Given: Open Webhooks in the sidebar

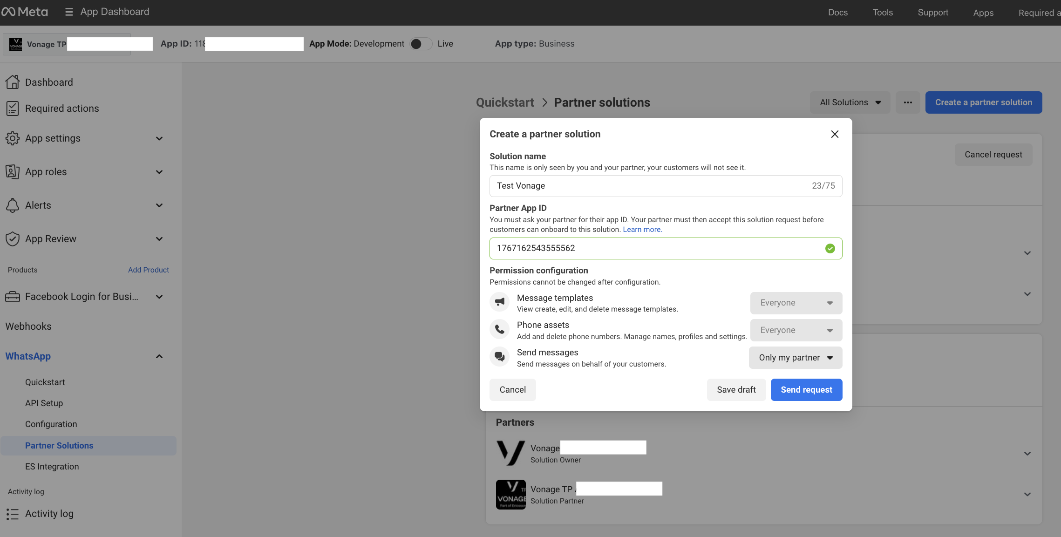Looking at the screenshot, I should coord(28,326).
